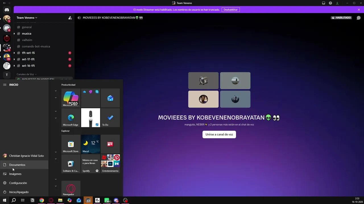Screen dimensions: 364x204
Task: Open Documentos in the Start menu
Action: tap(24, 165)
